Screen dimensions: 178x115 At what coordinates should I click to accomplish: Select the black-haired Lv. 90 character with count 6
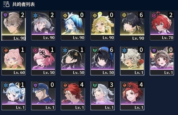(x=132, y=26)
